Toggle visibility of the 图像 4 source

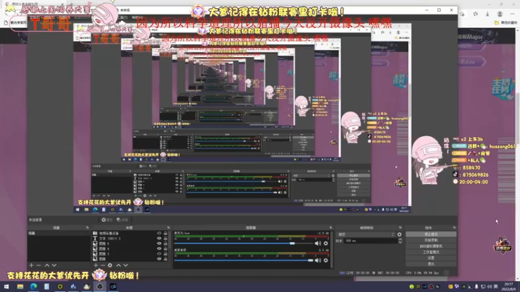click(159, 249)
